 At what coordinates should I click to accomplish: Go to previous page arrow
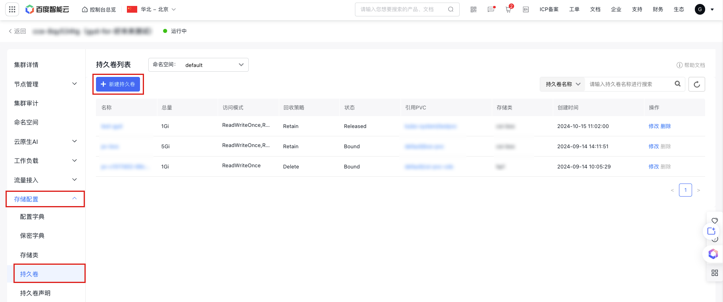(x=672, y=190)
